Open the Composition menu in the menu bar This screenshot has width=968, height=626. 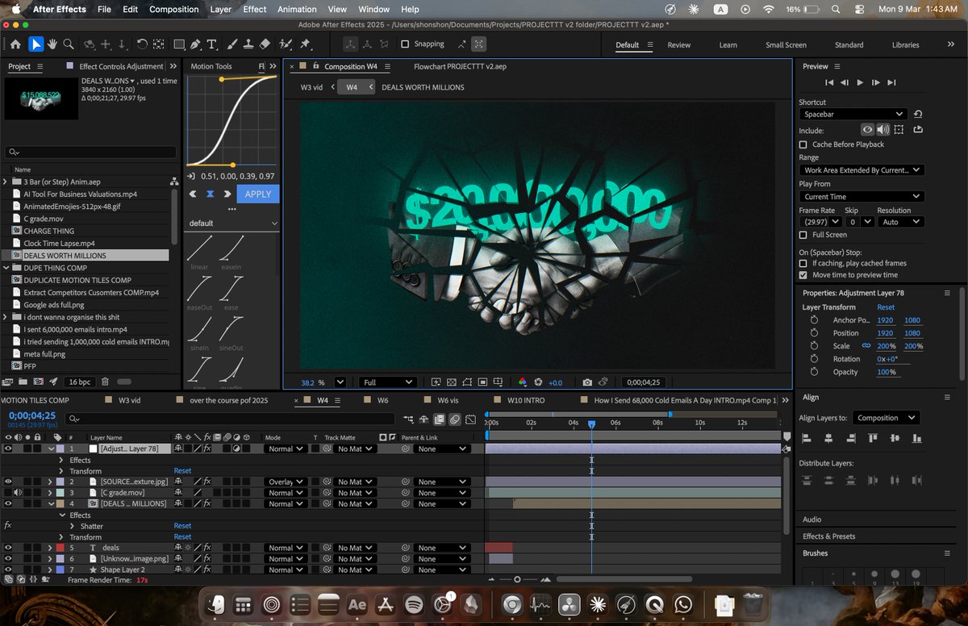point(173,10)
